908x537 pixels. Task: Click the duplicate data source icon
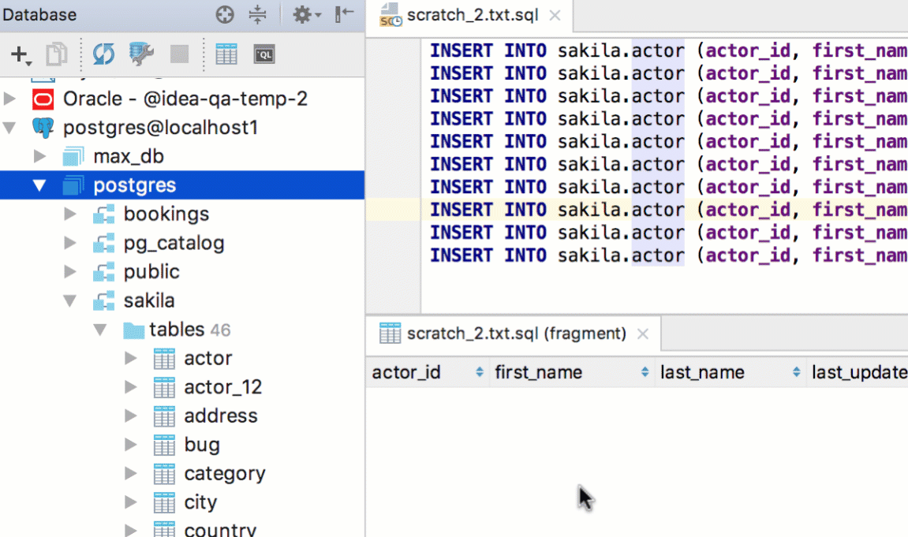[x=57, y=54]
